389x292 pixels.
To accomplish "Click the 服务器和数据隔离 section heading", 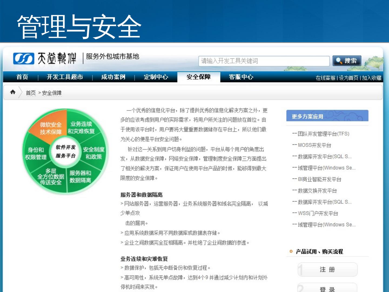I will click(142, 195).
